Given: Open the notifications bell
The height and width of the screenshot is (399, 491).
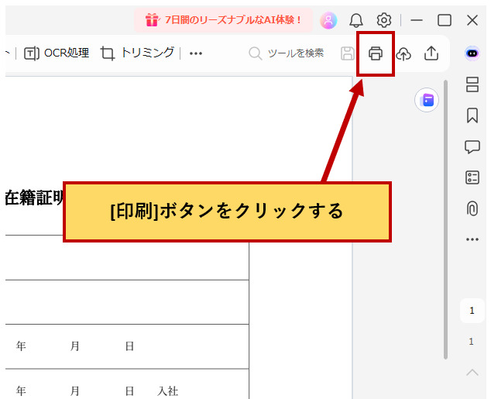Looking at the screenshot, I should point(356,20).
